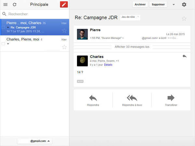Star the Charles, Pierre, moi conversation
195x146 pixels.
click(64, 47)
